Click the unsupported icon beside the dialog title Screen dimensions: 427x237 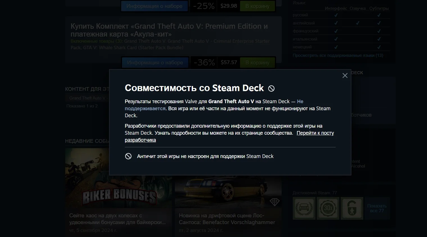pos(271,89)
